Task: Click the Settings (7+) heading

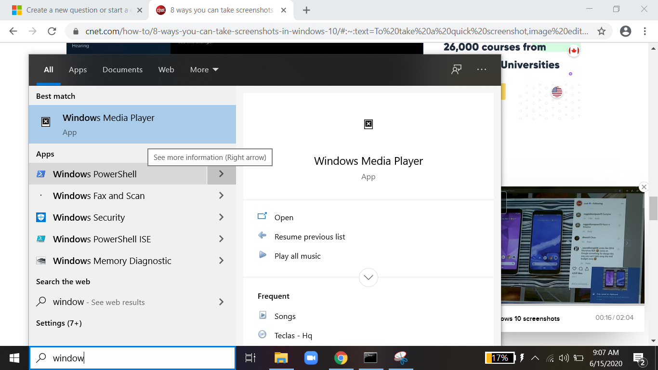Action: [59, 323]
